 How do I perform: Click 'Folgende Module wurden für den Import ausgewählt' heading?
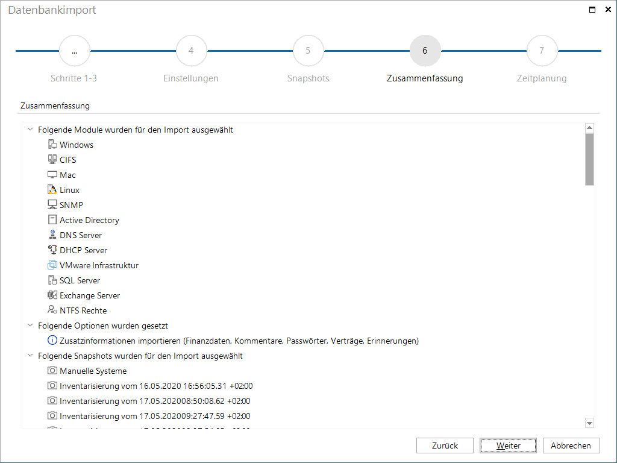(136, 130)
